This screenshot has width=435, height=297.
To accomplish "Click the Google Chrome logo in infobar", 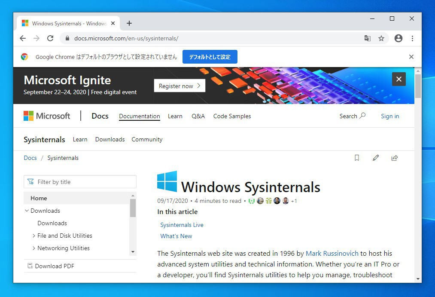I will 24,57.
